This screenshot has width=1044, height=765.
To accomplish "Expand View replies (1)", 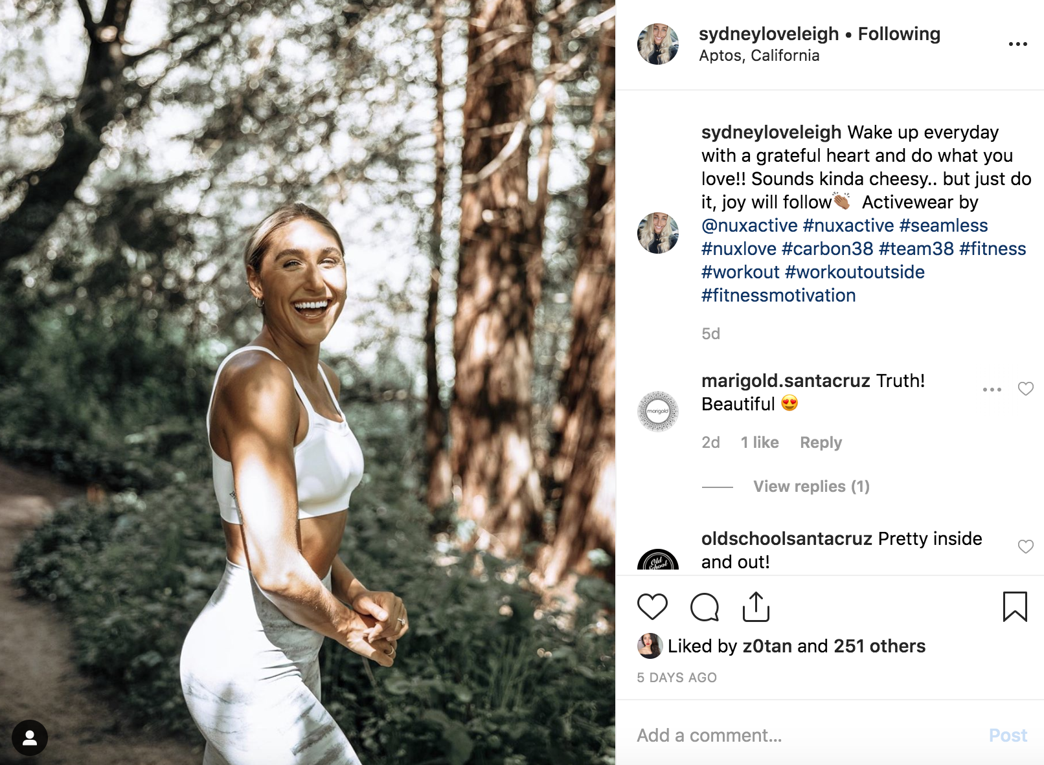I will (811, 487).
